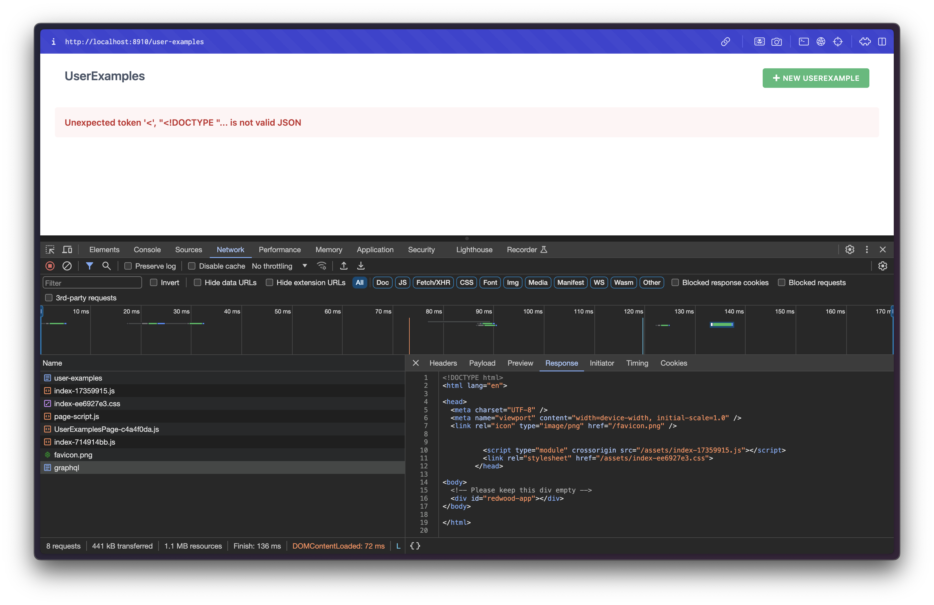Open the terminal console icon in toolbar

pyautogui.click(x=803, y=41)
